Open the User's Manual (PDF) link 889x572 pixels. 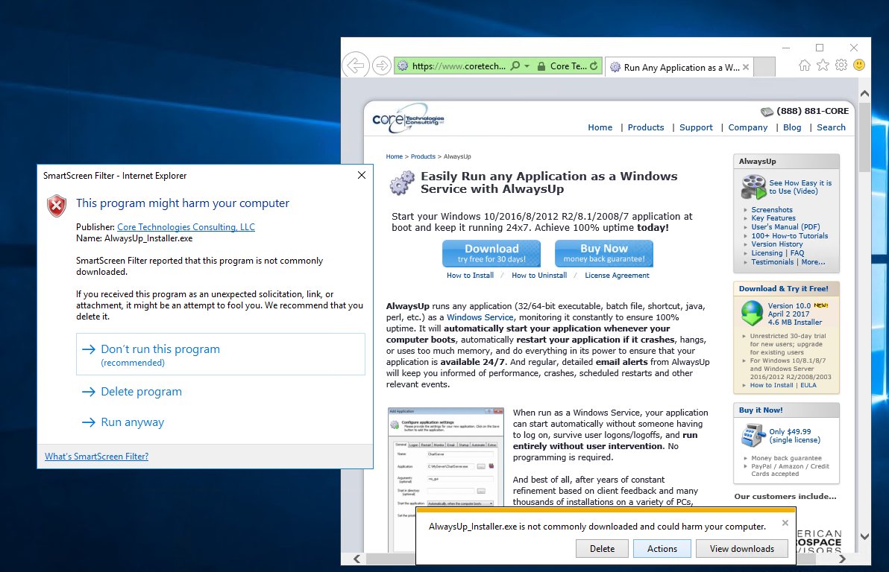[x=785, y=226]
